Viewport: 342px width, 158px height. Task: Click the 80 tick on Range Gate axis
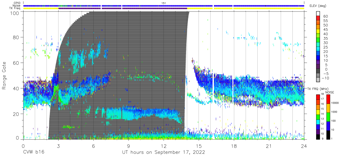tap(16, 37)
